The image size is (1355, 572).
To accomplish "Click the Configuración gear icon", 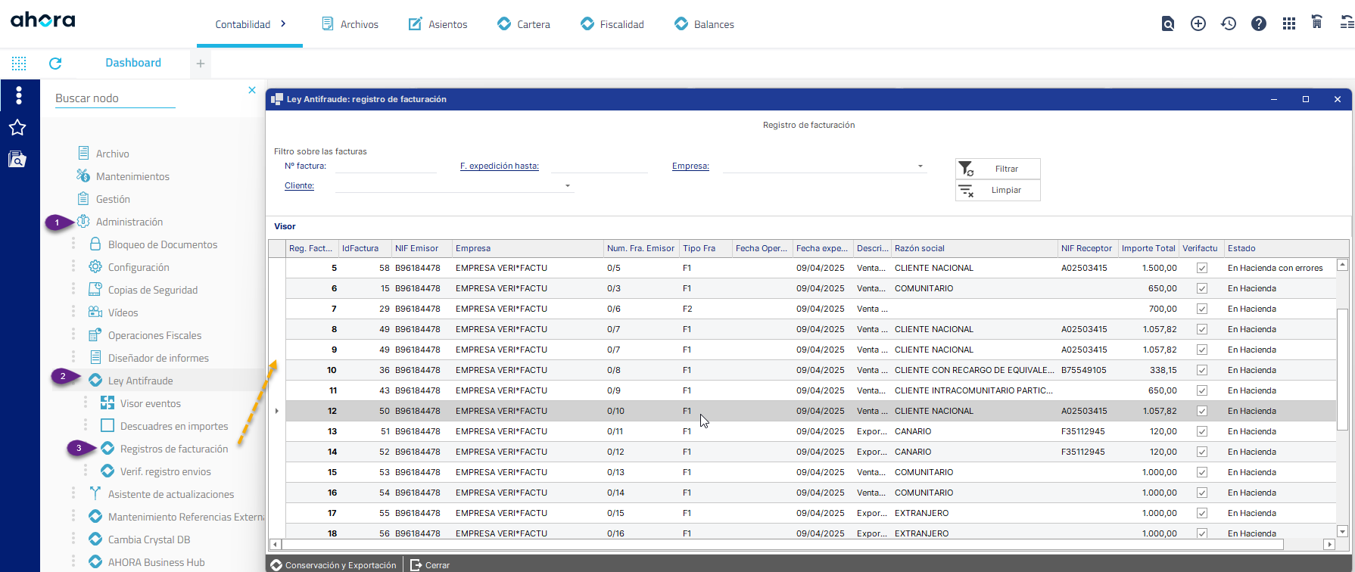I will click(95, 266).
